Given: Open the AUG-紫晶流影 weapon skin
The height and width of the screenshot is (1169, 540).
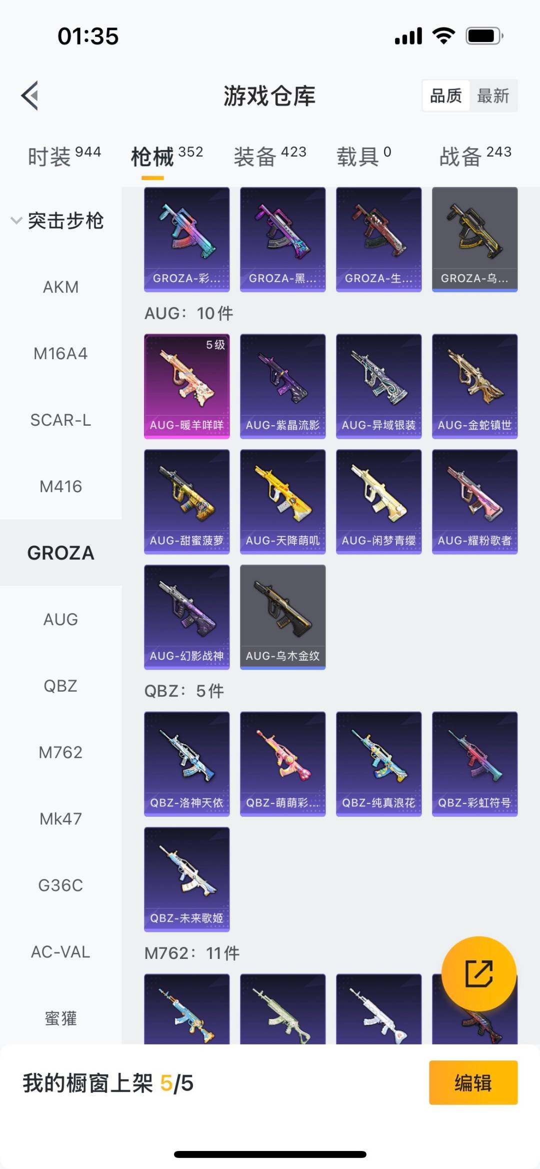Looking at the screenshot, I should 283,386.
